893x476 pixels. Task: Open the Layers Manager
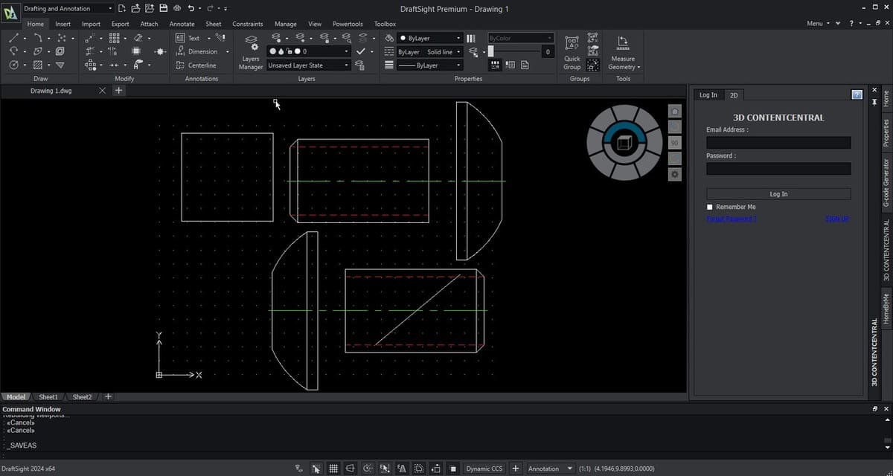(x=250, y=52)
